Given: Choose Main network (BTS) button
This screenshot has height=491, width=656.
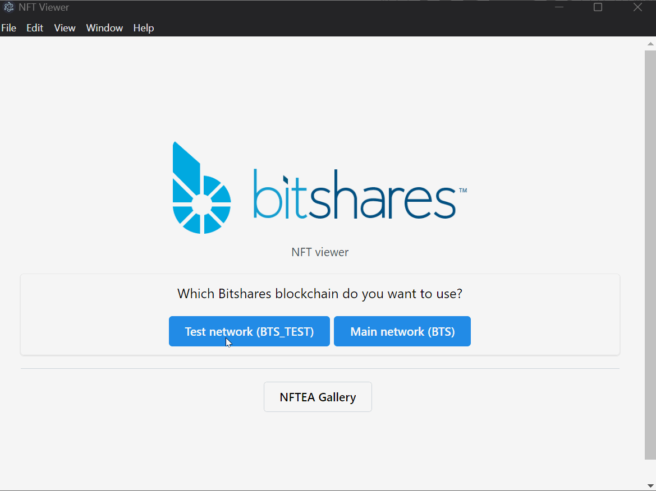Looking at the screenshot, I should pos(402,331).
